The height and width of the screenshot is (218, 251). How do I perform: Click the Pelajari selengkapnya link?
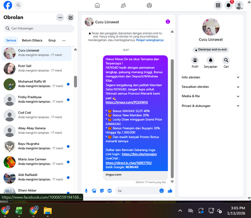click(x=150, y=40)
